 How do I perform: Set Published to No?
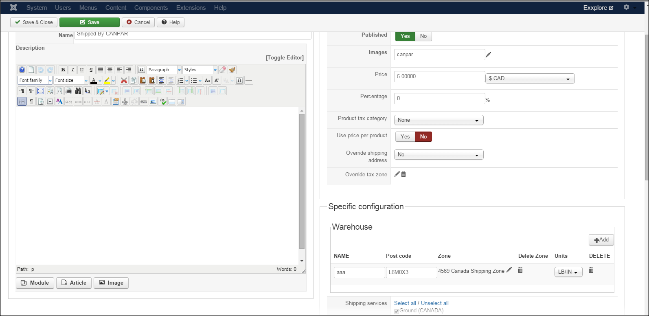[x=423, y=36]
